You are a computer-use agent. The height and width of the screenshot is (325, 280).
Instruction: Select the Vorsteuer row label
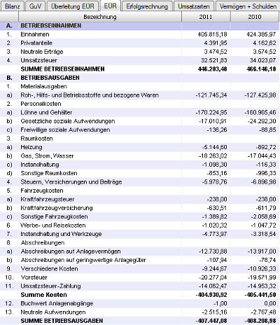point(34,277)
